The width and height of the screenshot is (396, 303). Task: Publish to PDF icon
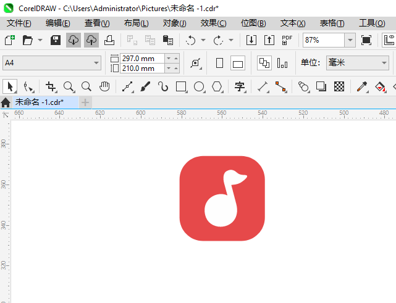point(287,40)
